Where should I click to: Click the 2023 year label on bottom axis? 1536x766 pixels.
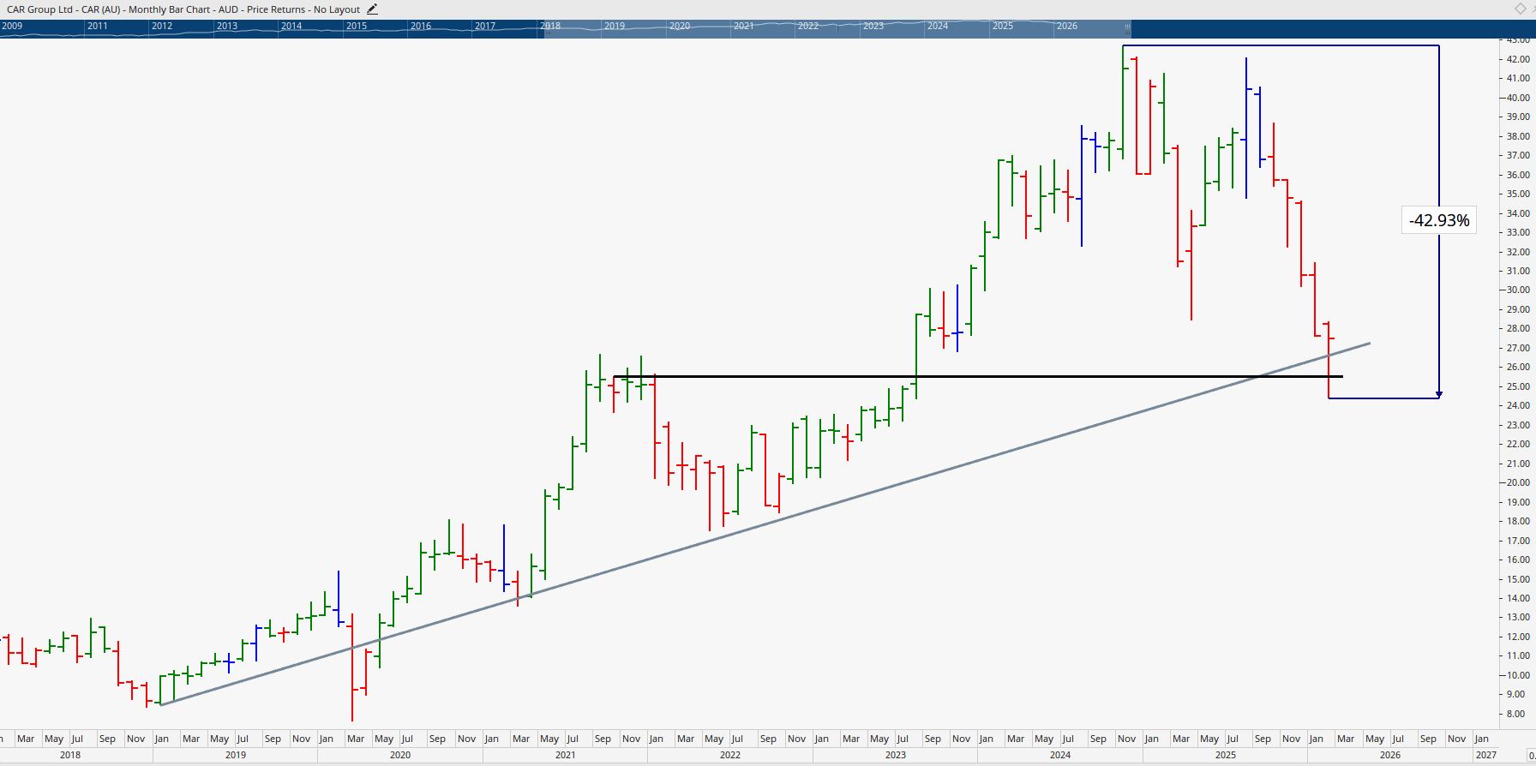896,755
